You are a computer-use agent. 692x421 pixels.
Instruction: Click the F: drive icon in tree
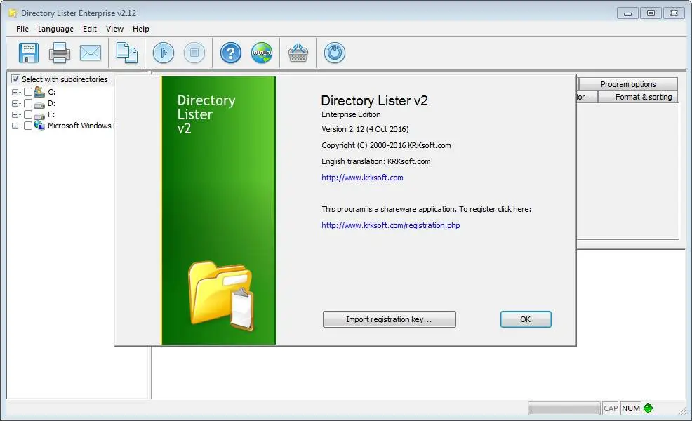point(39,115)
